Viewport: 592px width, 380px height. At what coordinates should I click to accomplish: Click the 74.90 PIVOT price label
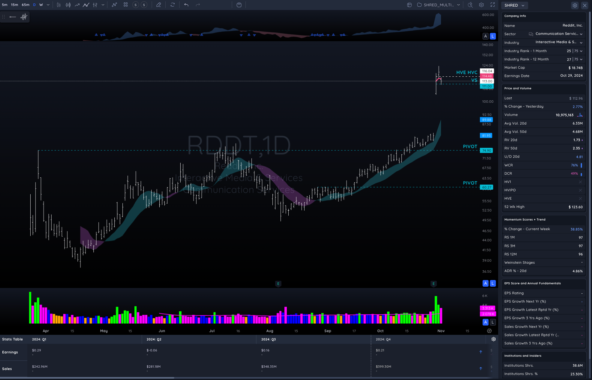pos(486,150)
